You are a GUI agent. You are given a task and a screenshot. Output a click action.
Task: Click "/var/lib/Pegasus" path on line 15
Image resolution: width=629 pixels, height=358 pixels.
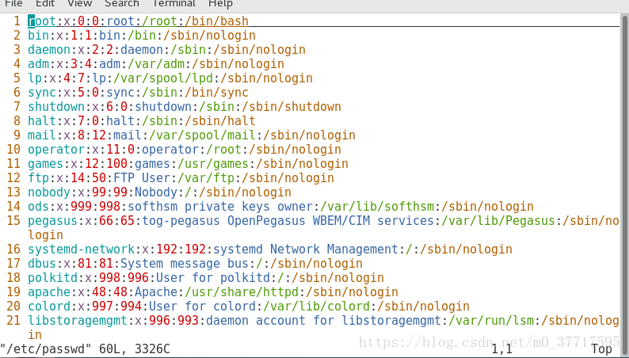tap(498, 221)
